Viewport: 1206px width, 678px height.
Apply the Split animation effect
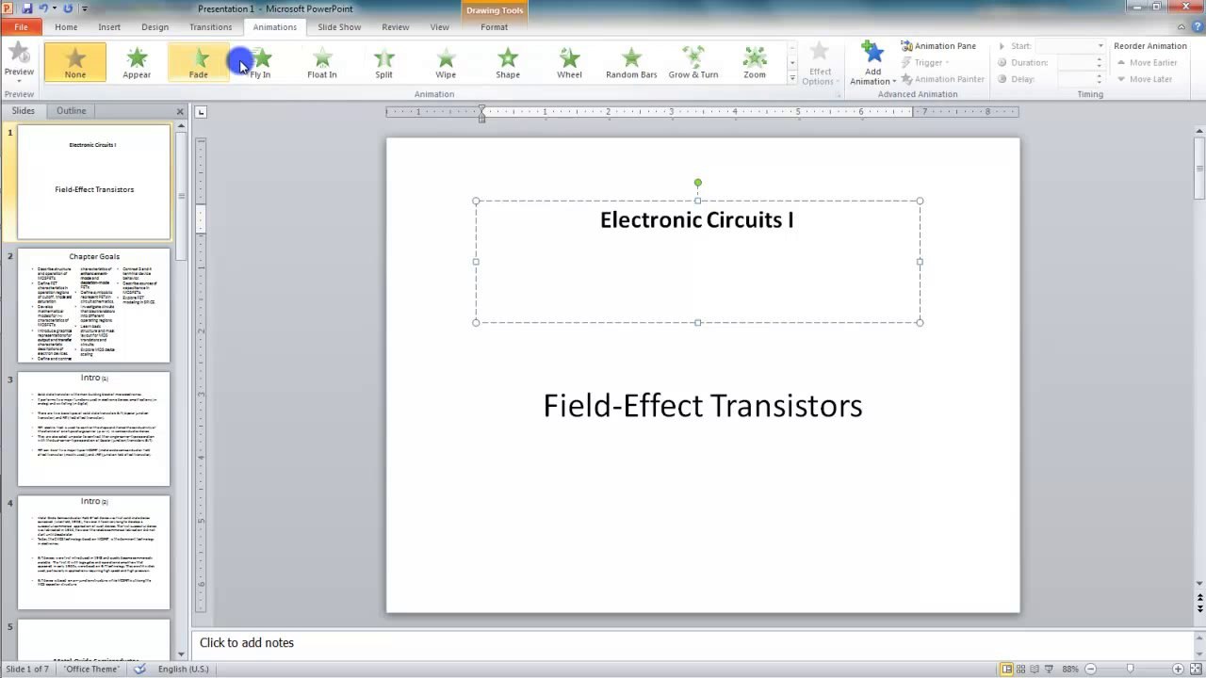(383, 62)
